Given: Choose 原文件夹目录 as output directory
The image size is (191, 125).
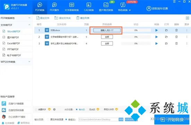Looking at the screenshot, I should click(x=48, y=119).
